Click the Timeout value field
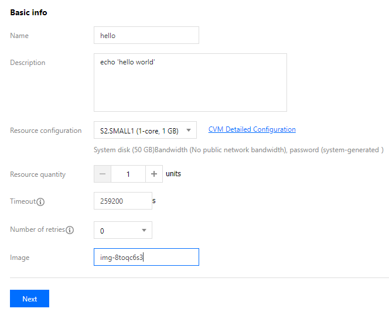Image resolution: width=389 pixels, height=312 pixels. 122,201
